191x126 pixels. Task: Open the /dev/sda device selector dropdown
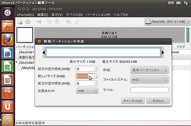(x=167, y=22)
